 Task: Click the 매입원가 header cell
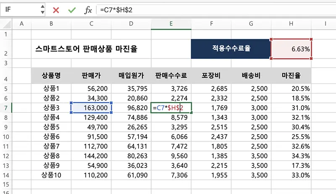coord(131,76)
